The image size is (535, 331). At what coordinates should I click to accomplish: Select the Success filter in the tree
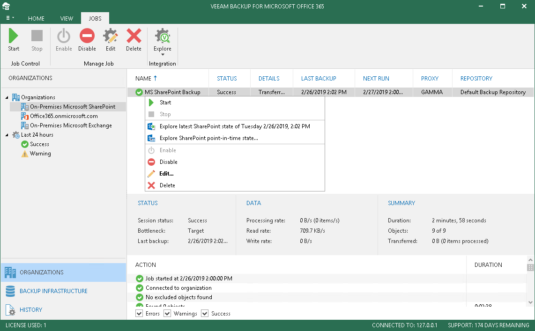pyautogui.click(x=39, y=144)
